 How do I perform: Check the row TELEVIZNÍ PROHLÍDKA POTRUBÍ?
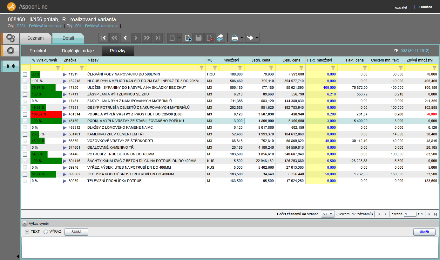(25, 181)
